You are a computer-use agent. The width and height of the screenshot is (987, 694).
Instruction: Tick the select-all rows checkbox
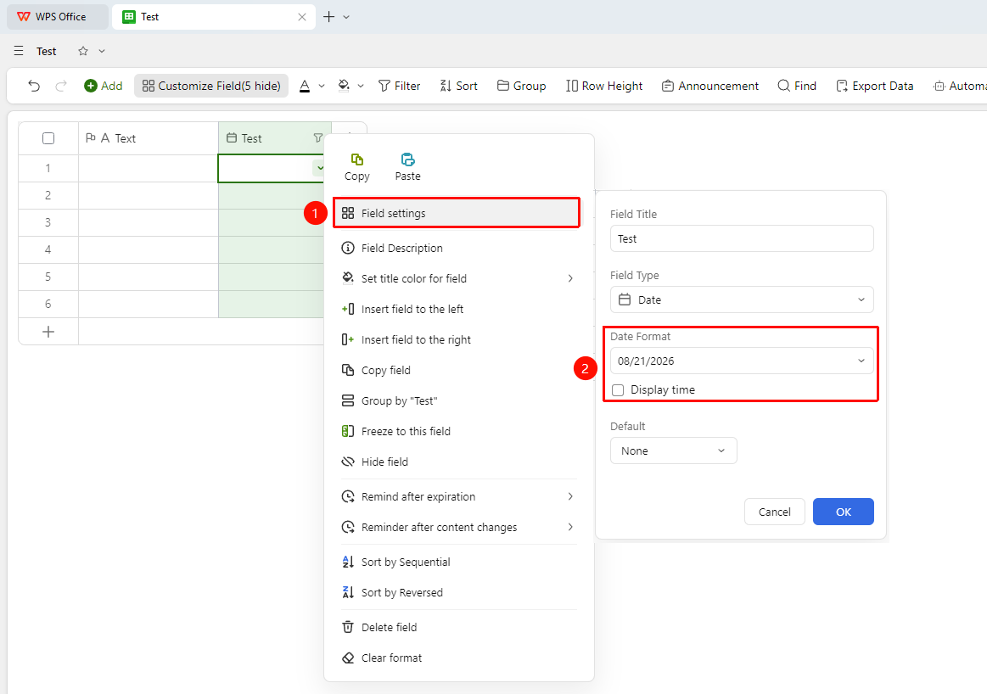click(x=48, y=138)
